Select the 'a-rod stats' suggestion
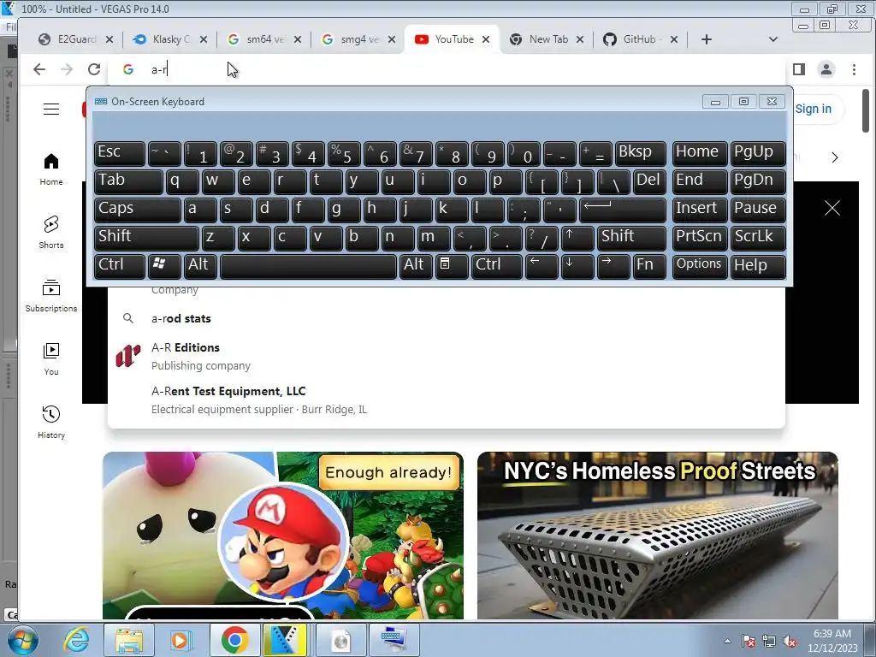This screenshot has height=657, width=876. click(x=446, y=318)
